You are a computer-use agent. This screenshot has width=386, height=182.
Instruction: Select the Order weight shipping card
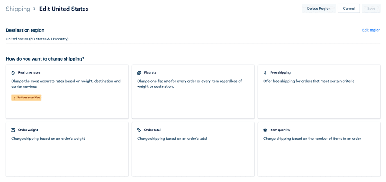[x=67, y=149]
